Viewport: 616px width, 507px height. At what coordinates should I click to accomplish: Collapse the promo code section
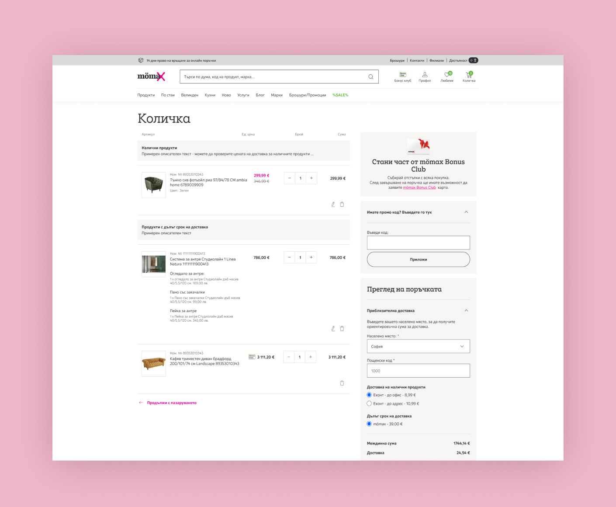click(x=466, y=212)
